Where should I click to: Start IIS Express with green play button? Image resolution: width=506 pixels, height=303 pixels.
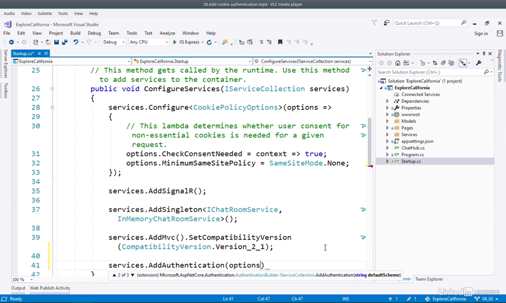coord(175,42)
